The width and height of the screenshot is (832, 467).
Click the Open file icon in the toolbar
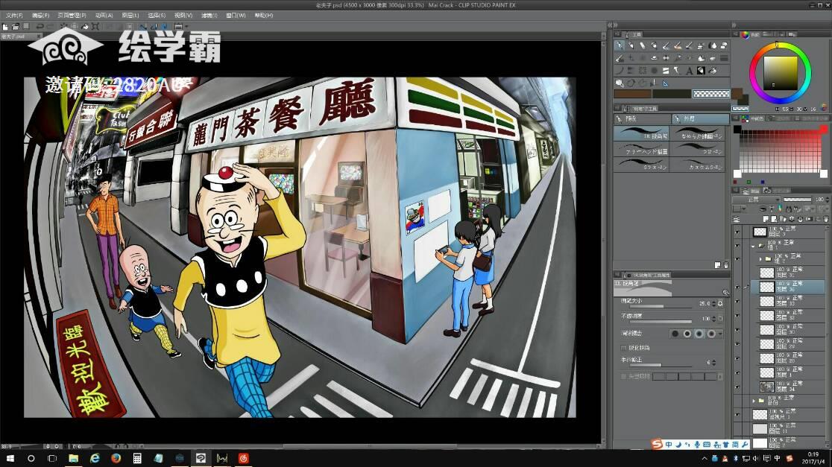[16, 26]
